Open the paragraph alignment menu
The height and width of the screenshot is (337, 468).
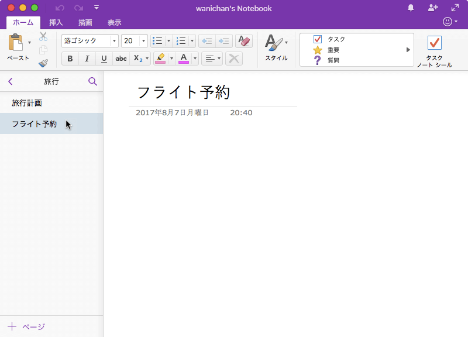click(212, 59)
